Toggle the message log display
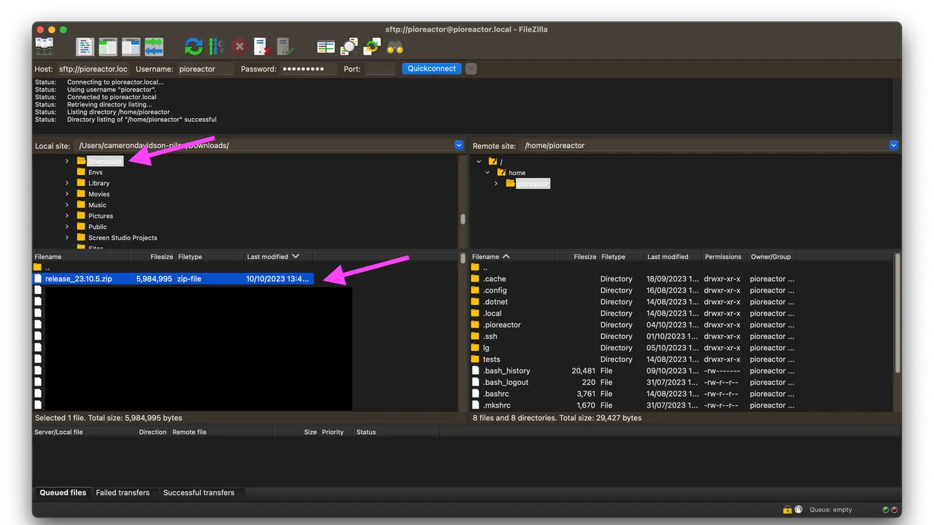The width and height of the screenshot is (934, 525). 85,47
